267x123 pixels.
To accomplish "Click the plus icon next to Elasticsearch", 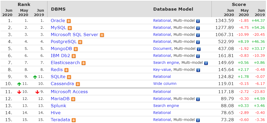I will point(84,63).
